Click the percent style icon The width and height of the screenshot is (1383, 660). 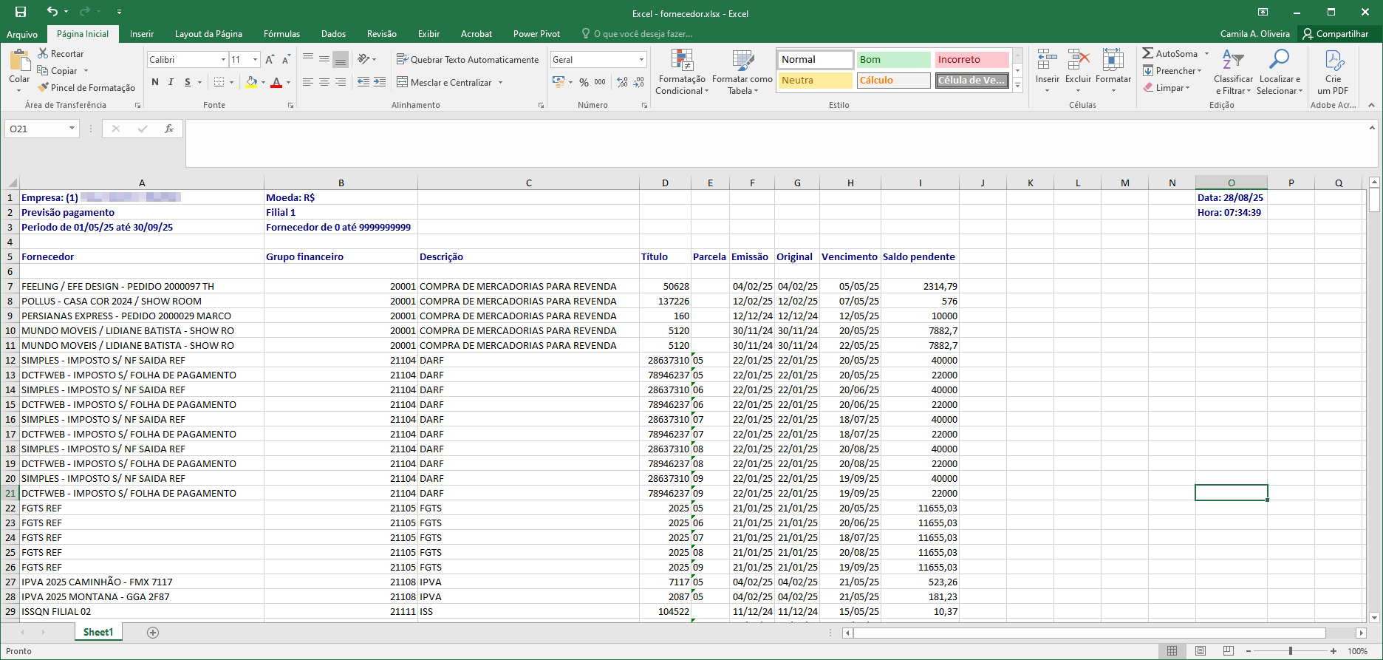tap(584, 82)
